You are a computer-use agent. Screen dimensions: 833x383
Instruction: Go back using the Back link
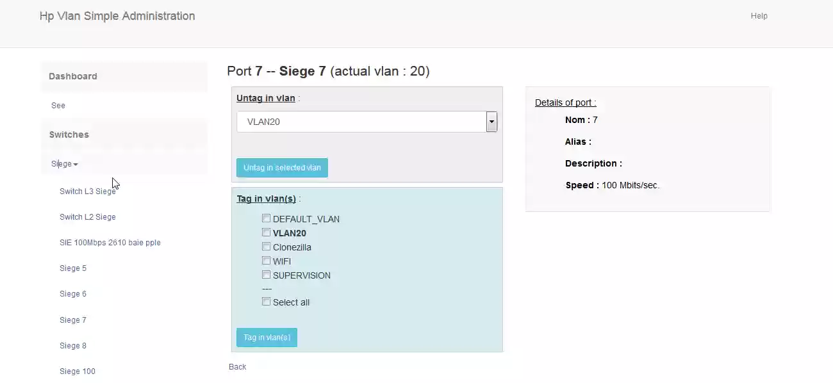click(237, 367)
